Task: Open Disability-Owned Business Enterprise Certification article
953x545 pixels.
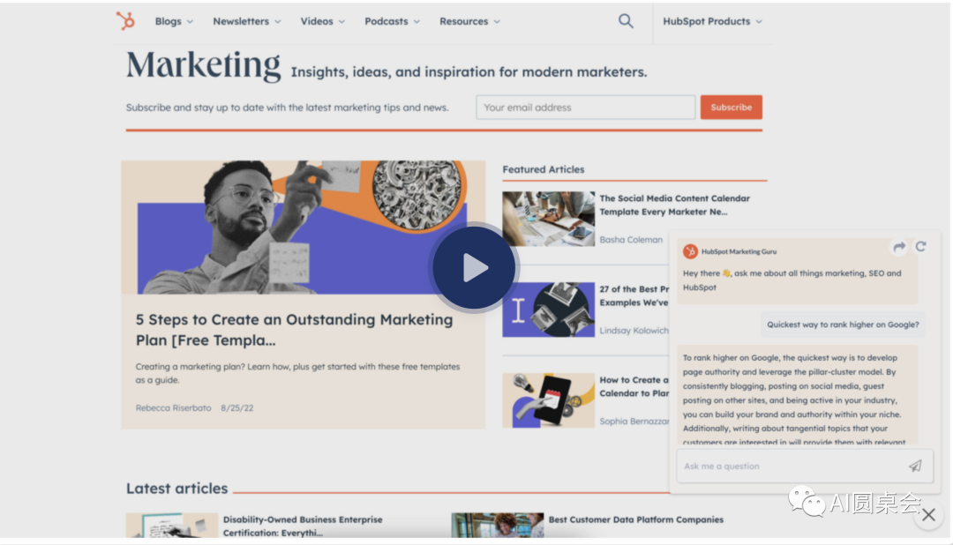Action: pyautogui.click(x=303, y=526)
